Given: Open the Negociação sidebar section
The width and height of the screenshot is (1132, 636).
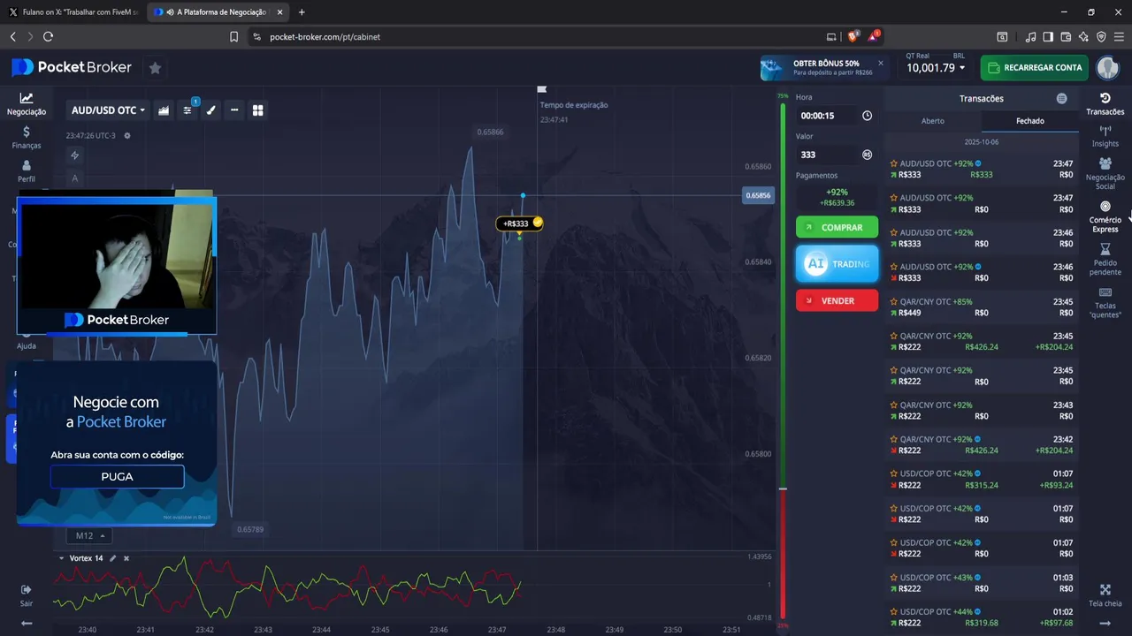Looking at the screenshot, I should pos(27,104).
